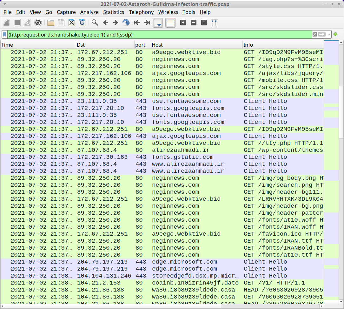
Task: Select the GET /wp-content/themes request row
Action: (x=162, y=150)
